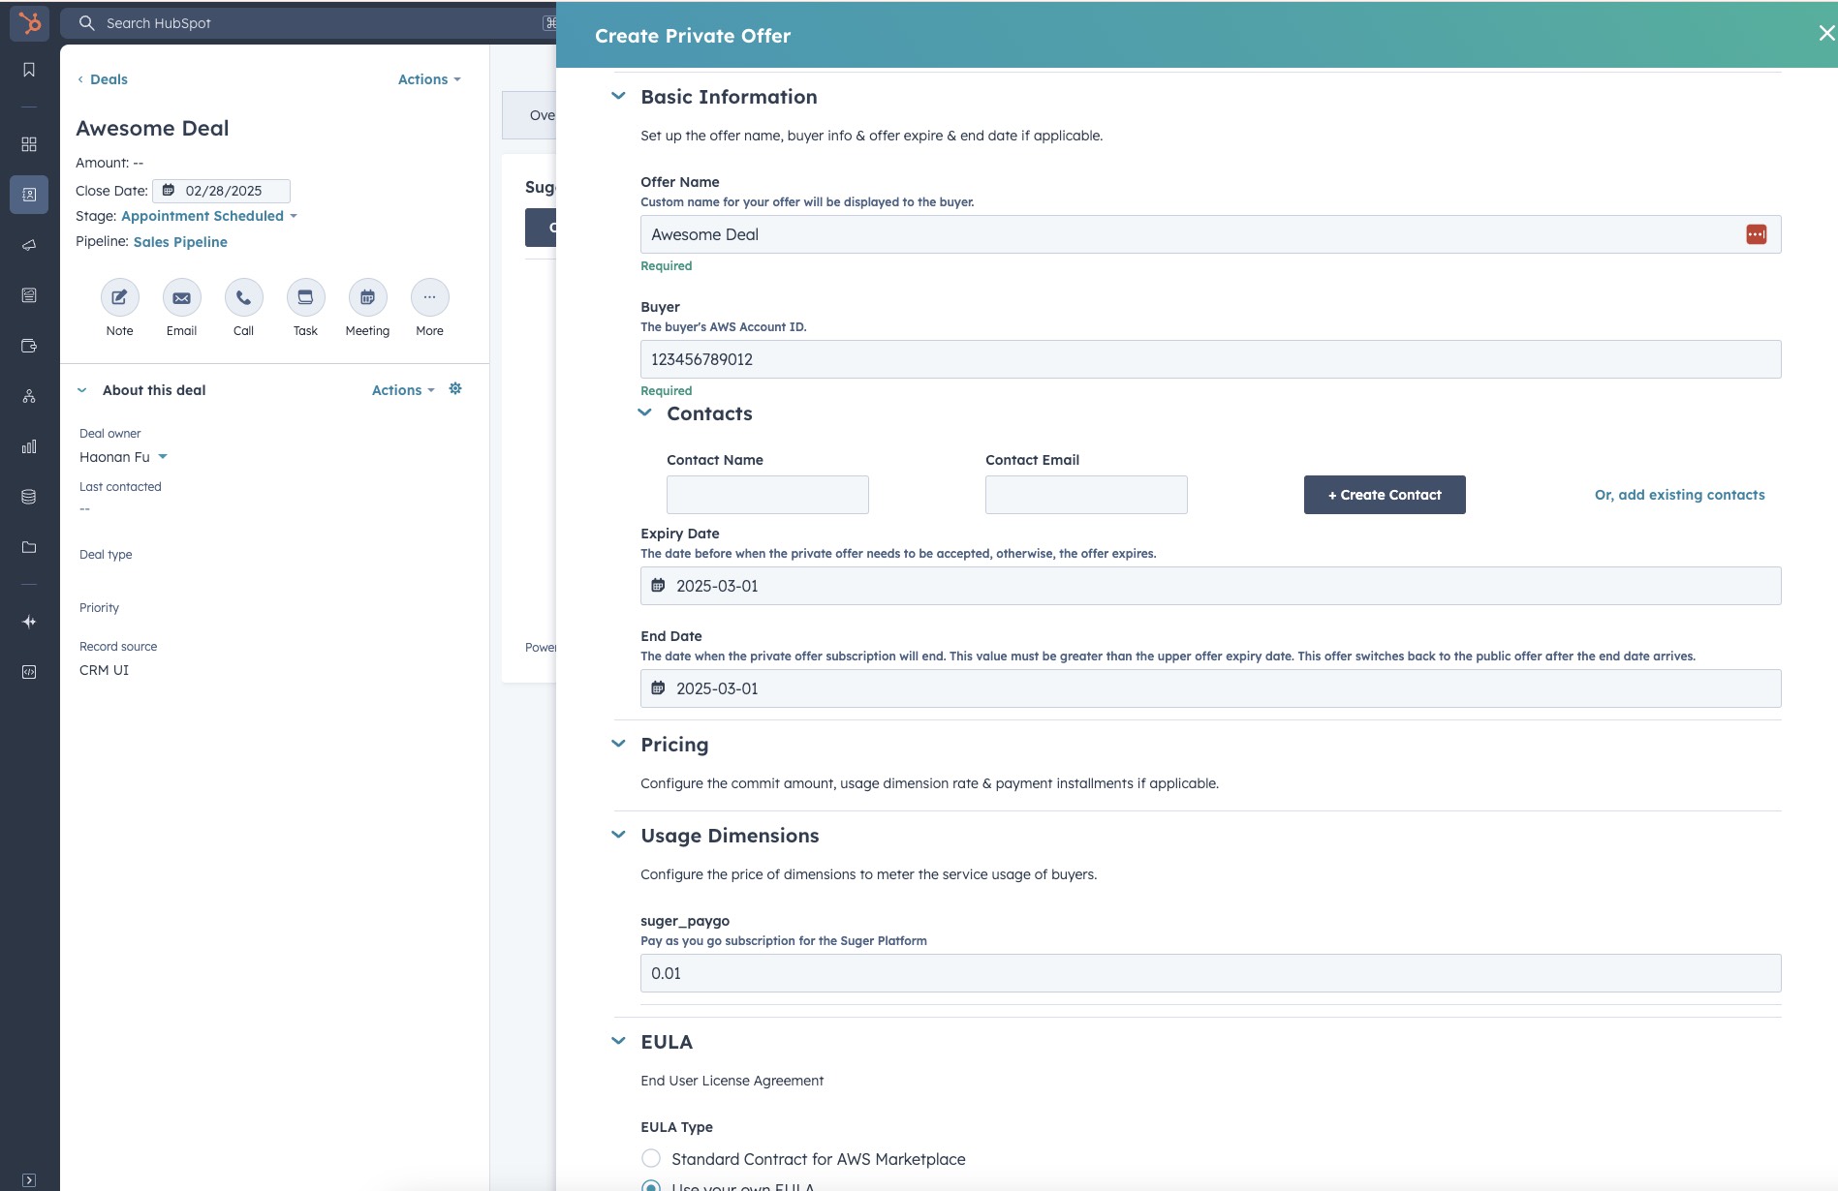Schedule a Meeting via calendar icon
Image resolution: width=1838 pixels, height=1191 pixels.
coord(367,298)
